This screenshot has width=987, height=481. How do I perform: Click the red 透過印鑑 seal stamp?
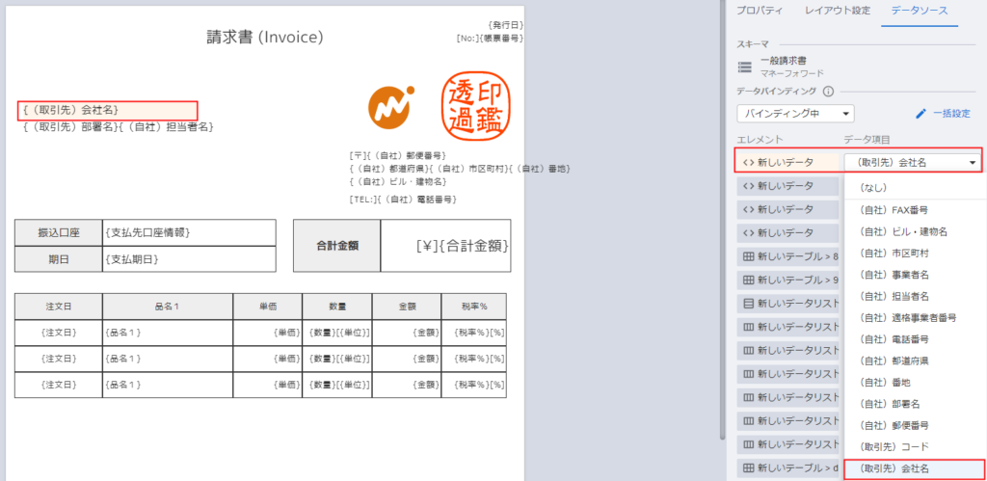pos(474,104)
